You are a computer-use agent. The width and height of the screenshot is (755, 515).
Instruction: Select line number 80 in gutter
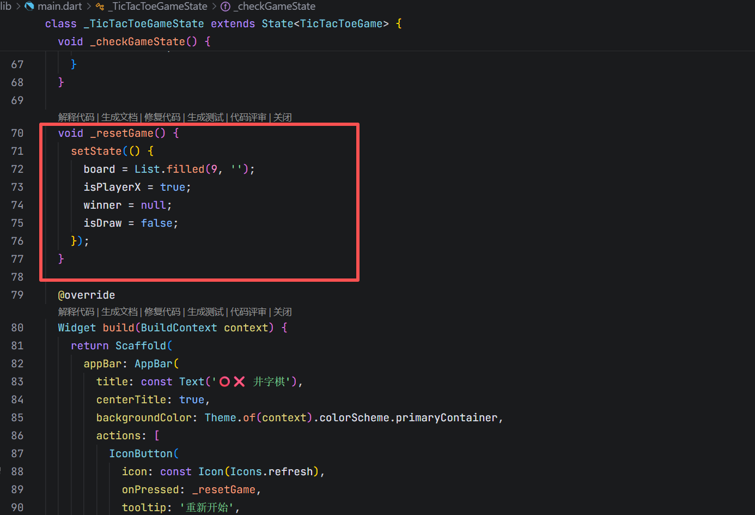click(x=17, y=328)
